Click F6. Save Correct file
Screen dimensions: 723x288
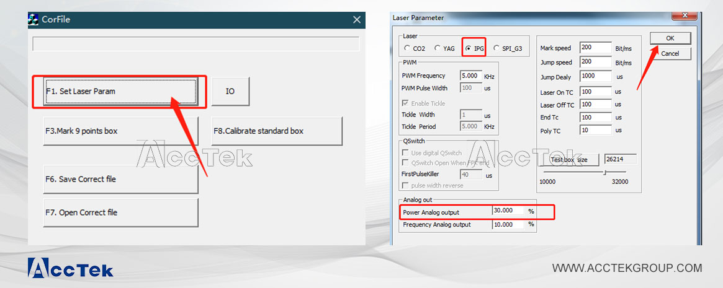(121, 179)
